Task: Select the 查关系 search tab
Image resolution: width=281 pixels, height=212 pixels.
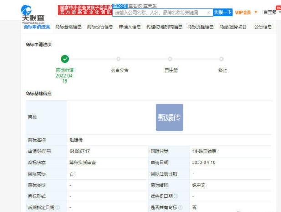Action: pyautogui.click(x=150, y=6)
